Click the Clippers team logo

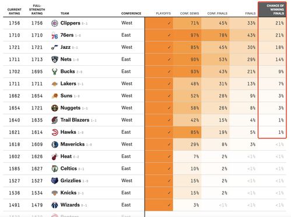pyautogui.click(x=55, y=23)
